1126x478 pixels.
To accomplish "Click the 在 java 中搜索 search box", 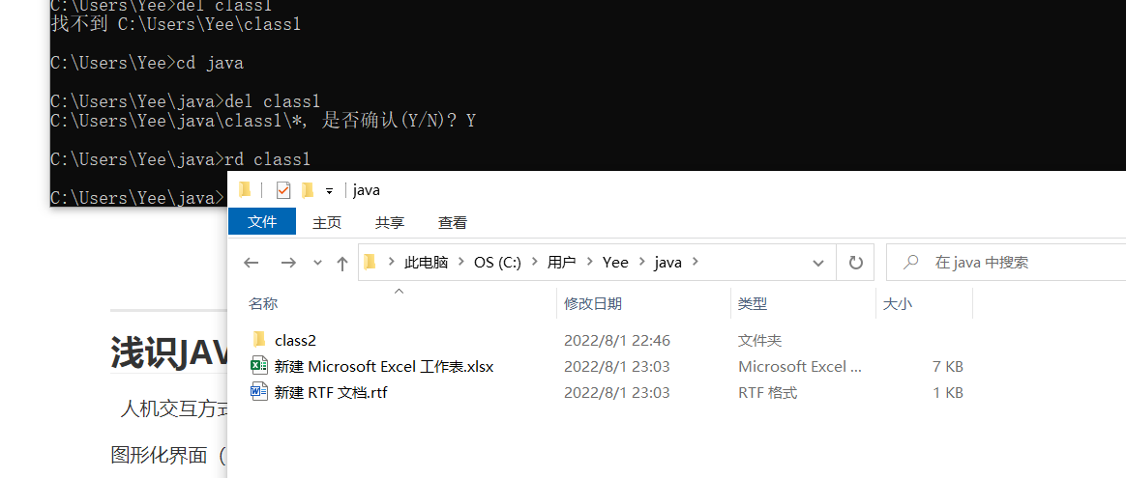I will click(x=1016, y=263).
